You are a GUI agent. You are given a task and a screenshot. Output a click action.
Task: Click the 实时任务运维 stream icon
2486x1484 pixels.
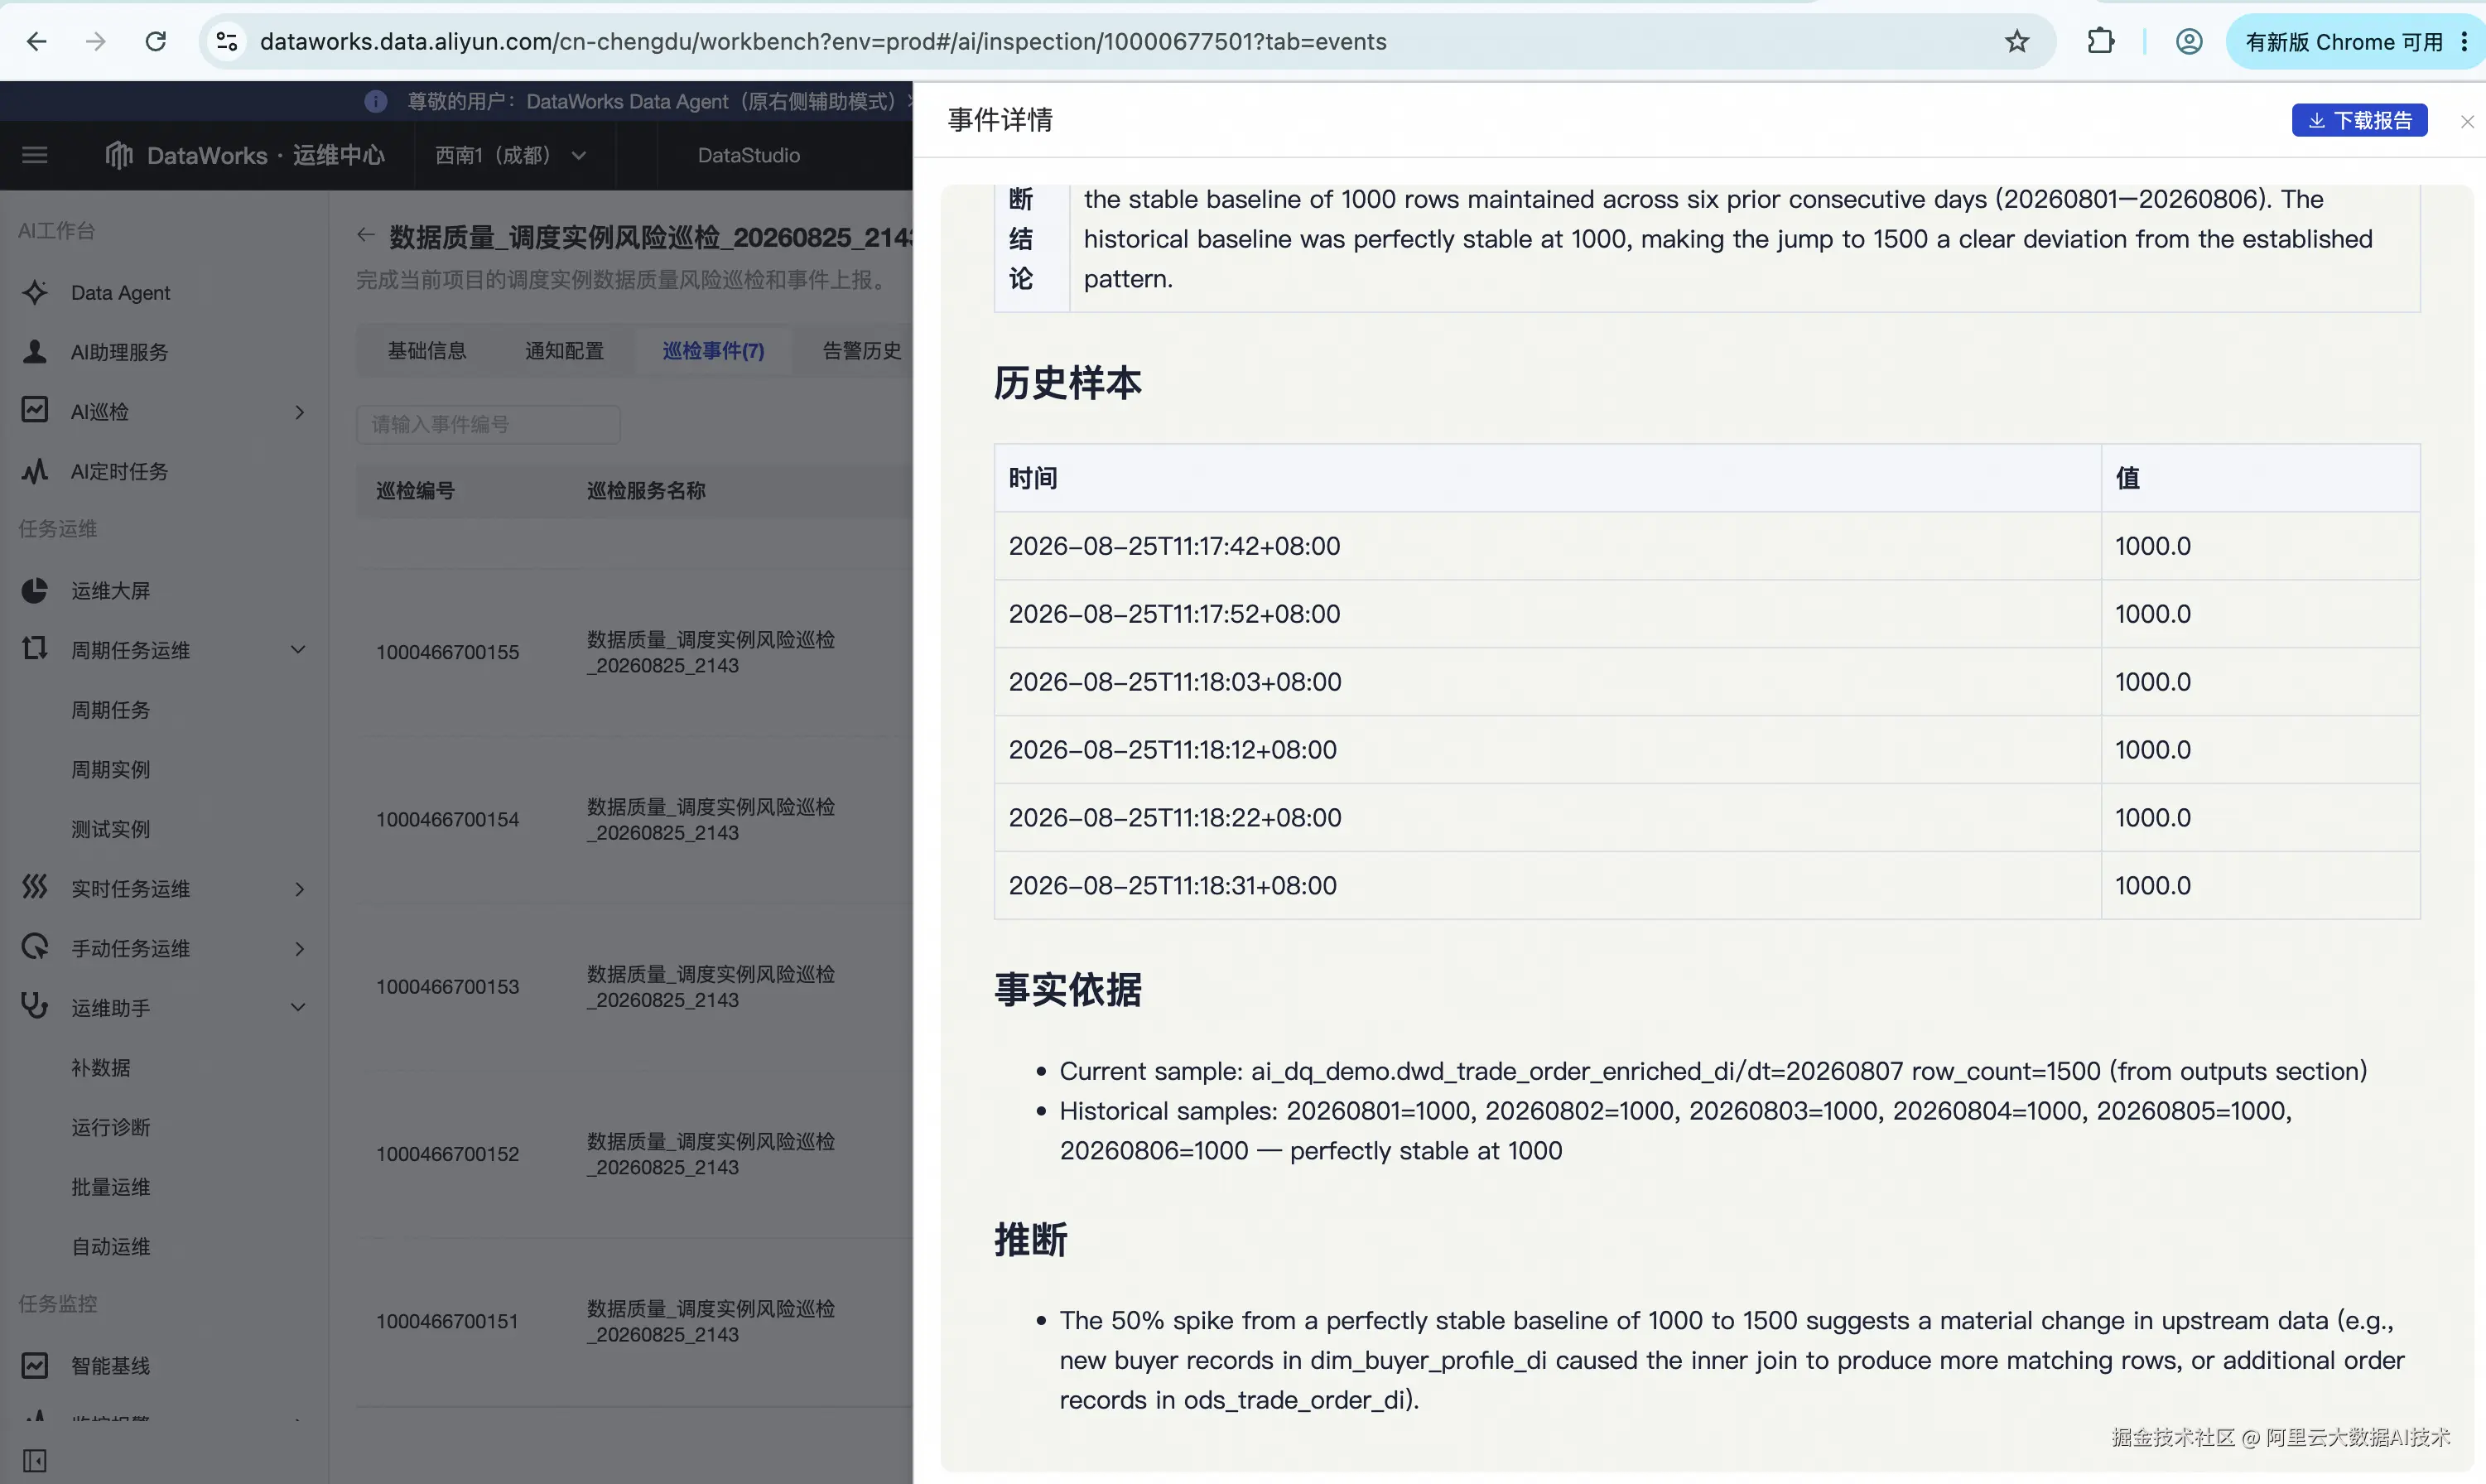(x=35, y=887)
